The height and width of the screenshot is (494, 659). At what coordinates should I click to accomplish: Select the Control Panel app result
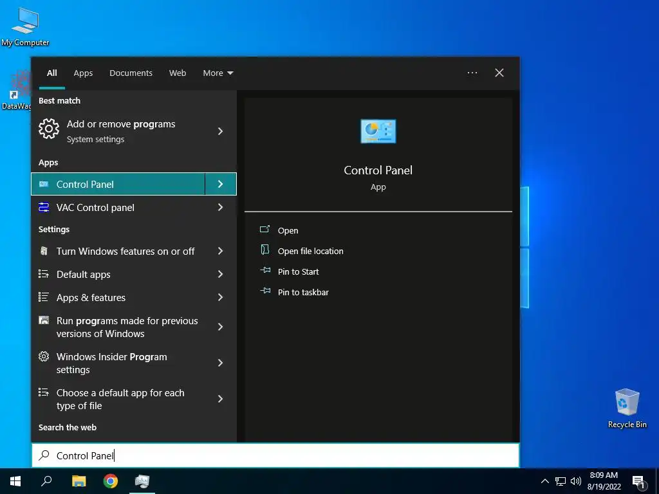(118, 184)
